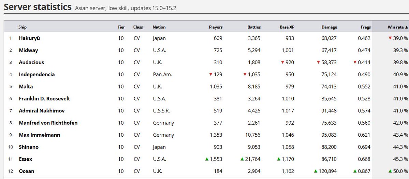Select Manfred von Richthofen players value 377
This screenshot has height=179, width=409.
tap(218, 123)
